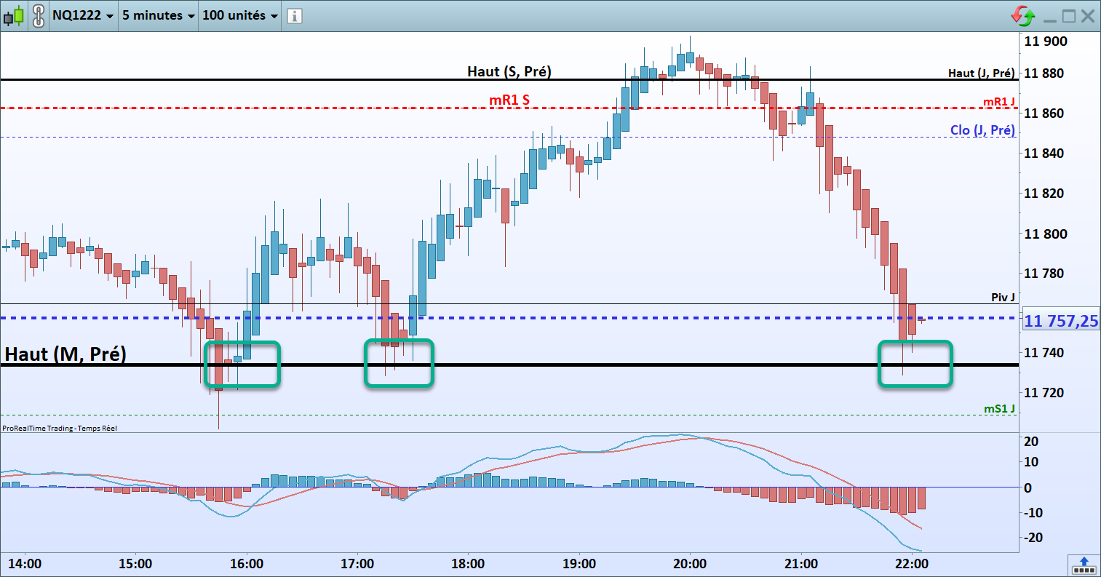Viewport: 1101px width, 577px height.
Task: Click the blue arrow toolbar icon
Action: click(1084, 564)
